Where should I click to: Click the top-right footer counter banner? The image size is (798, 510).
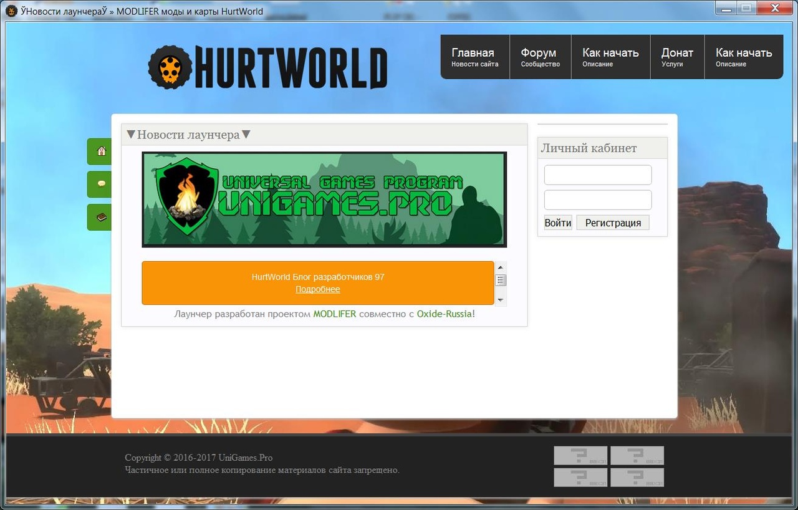click(x=637, y=455)
